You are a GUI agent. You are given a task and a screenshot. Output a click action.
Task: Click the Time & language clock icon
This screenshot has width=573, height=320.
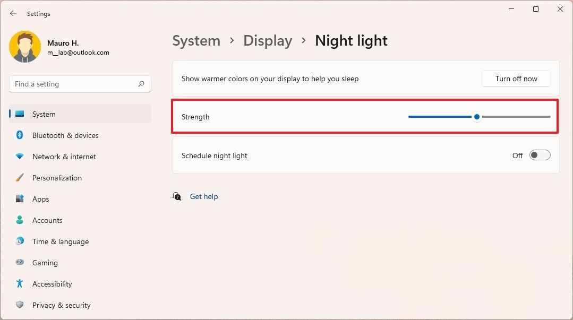click(20, 241)
